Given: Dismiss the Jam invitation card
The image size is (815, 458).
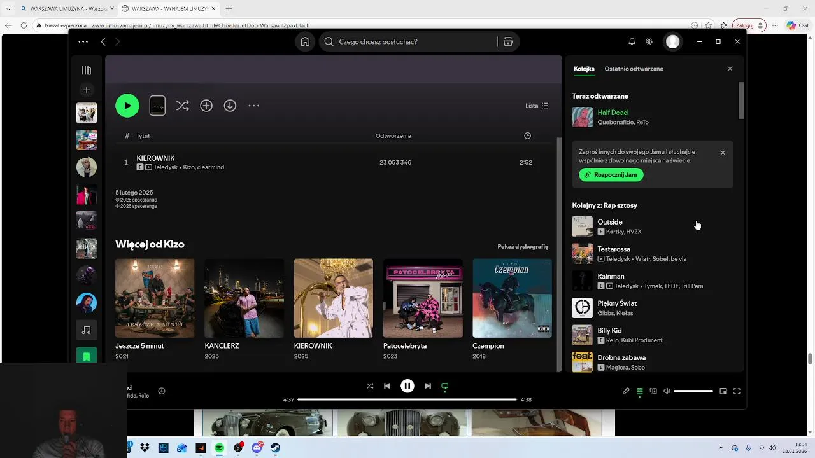Looking at the screenshot, I should click(x=723, y=153).
